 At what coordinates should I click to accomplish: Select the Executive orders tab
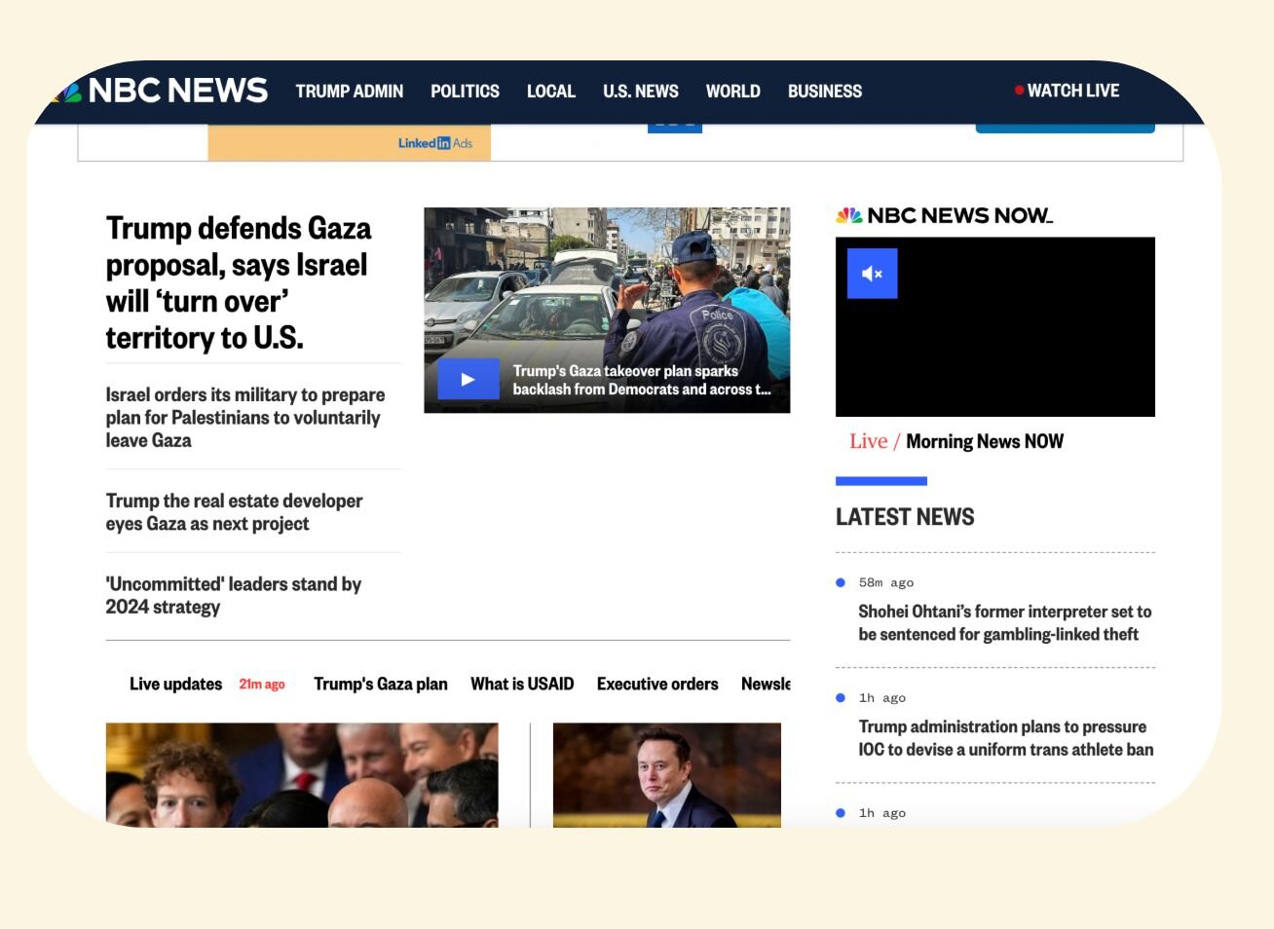point(657,685)
